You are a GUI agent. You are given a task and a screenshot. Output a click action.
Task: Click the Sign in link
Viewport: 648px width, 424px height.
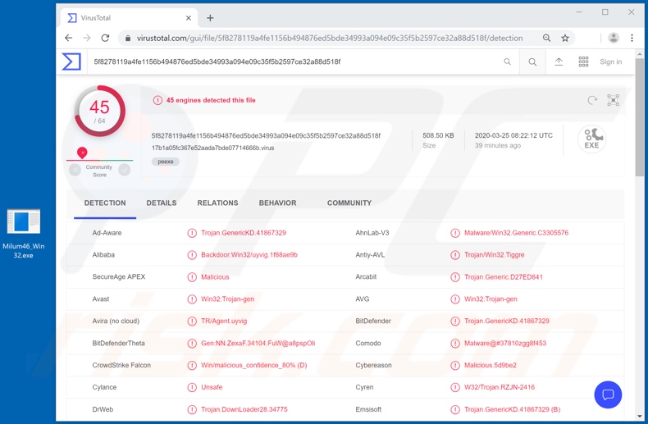click(x=610, y=62)
